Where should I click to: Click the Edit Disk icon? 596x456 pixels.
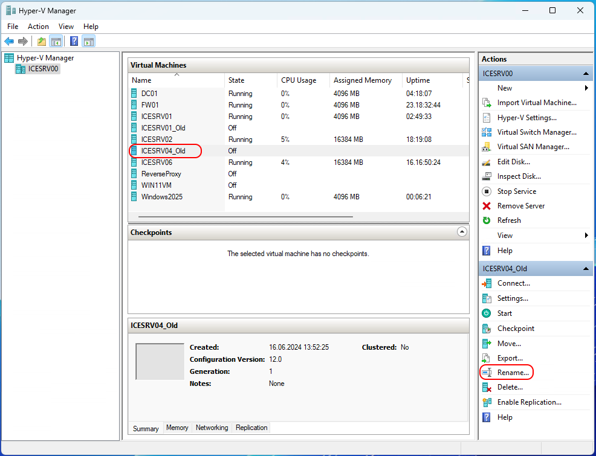(487, 162)
